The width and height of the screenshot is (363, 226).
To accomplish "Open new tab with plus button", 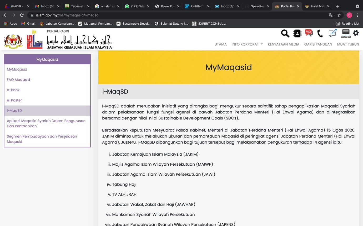I will 338,6.
